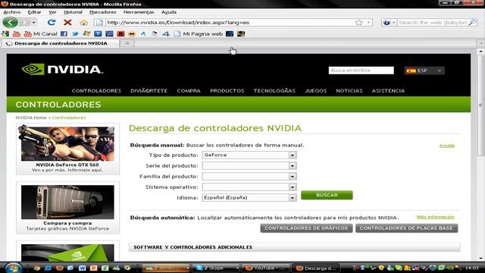Open the Serie del producto dropdown
The width and height of the screenshot is (485, 273).
coord(249,165)
